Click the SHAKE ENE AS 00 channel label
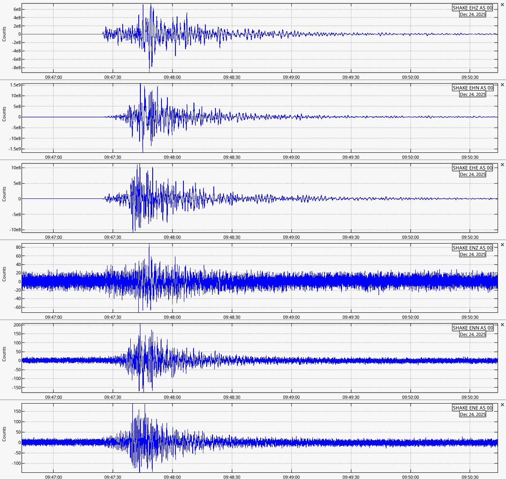 472,408
